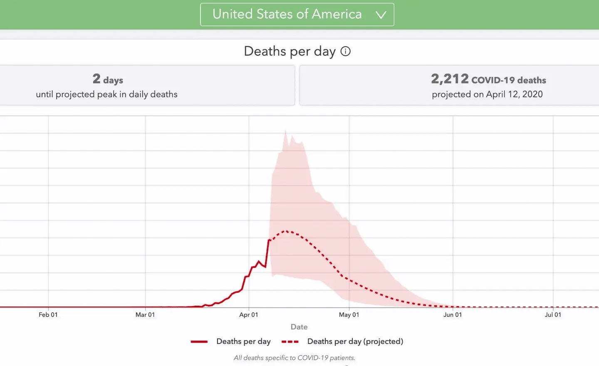Click the Jun 01 date axis label
The height and width of the screenshot is (366, 599).
pyautogui.click(x=453, y=315)
